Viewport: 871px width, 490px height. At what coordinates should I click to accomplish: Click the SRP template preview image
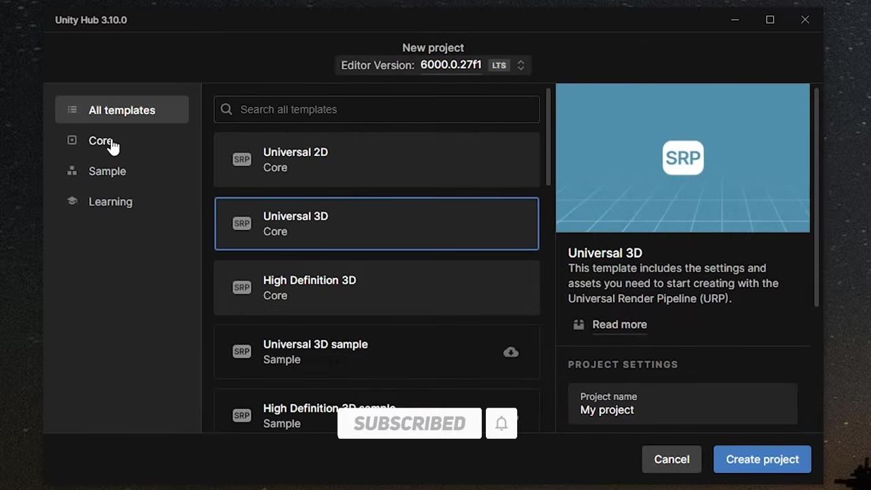[x=683, y=158]
